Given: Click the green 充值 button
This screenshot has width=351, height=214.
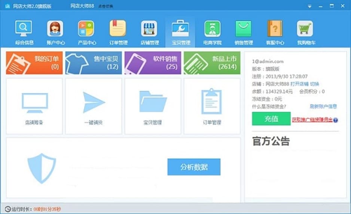Looking at the screenshot, I should [271, 119].
